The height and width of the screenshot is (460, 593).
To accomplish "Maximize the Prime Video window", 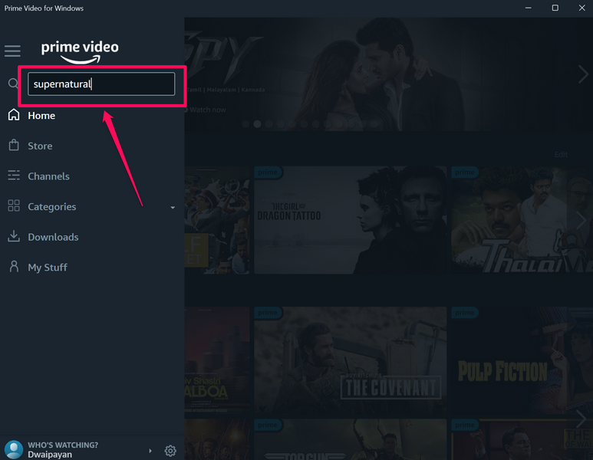I will tap(555, 8).
